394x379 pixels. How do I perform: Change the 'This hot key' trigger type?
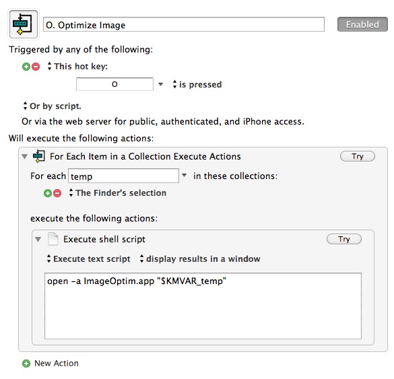77,66
